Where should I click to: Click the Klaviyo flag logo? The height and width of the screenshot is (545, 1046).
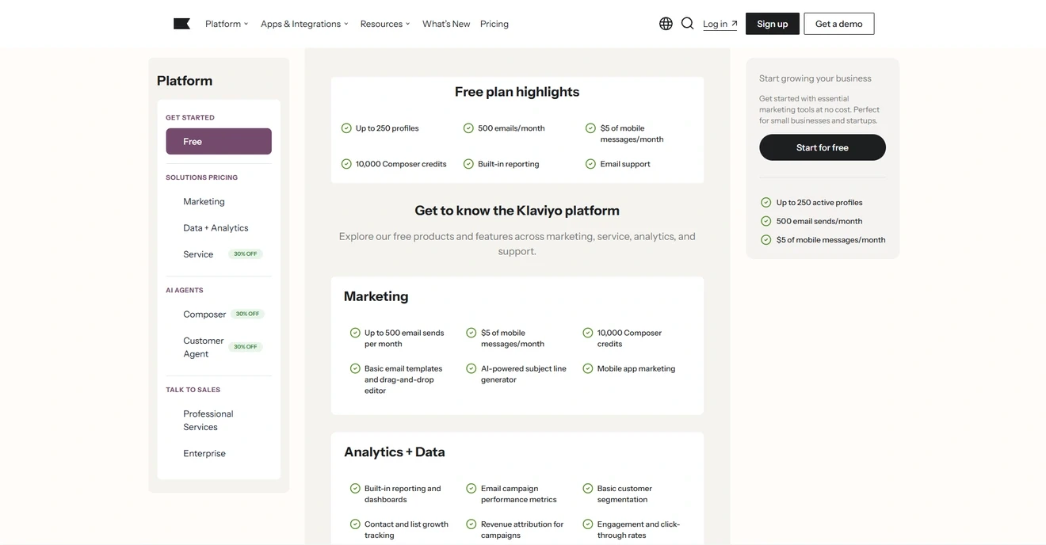click(x=181, y=24)
